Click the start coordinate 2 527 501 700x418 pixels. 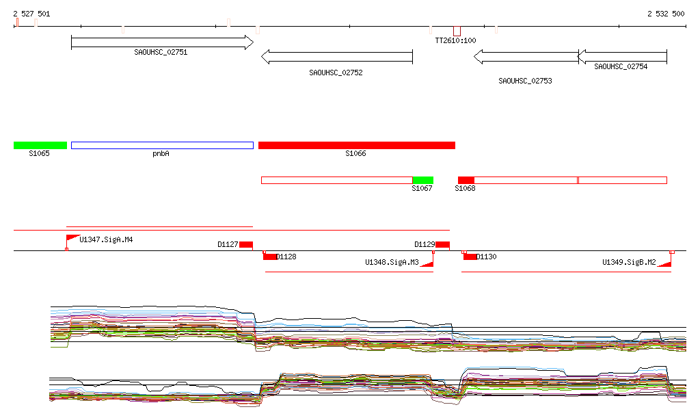31,14
